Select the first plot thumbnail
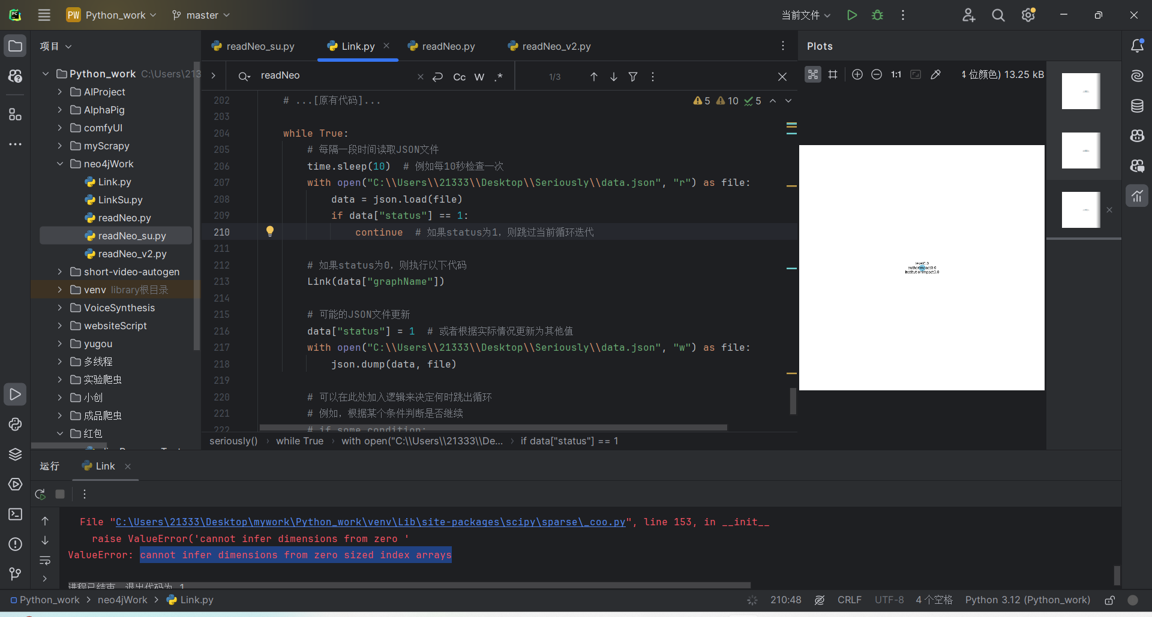Viewport: 1152px width, 617px height. [x=1081, y=91]
